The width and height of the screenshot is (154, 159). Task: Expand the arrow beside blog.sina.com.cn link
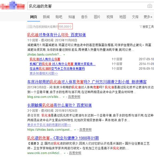coord(64,97)
